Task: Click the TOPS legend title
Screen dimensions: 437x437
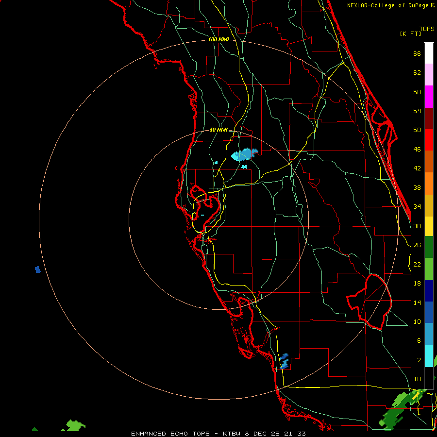Action: tap(427, 29)
